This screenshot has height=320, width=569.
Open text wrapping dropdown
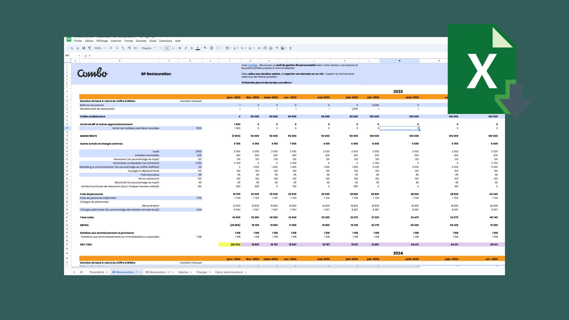244,48
